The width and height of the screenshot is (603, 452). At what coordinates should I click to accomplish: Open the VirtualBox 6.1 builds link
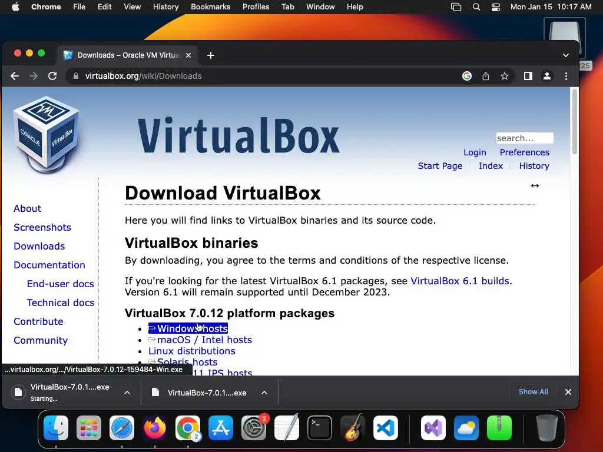(x=460, y=281)
